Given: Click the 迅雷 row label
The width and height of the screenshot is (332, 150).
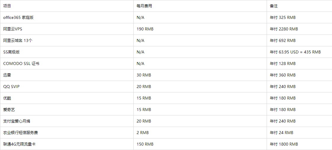Looking at the screenshot, I should click(7, 75).
